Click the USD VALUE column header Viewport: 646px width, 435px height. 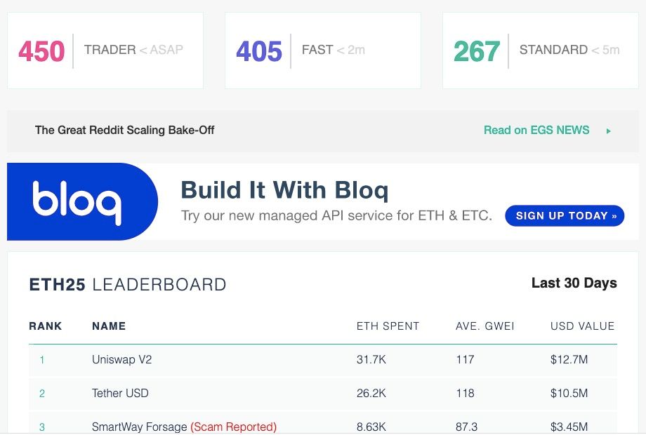[x=583, y=326]
